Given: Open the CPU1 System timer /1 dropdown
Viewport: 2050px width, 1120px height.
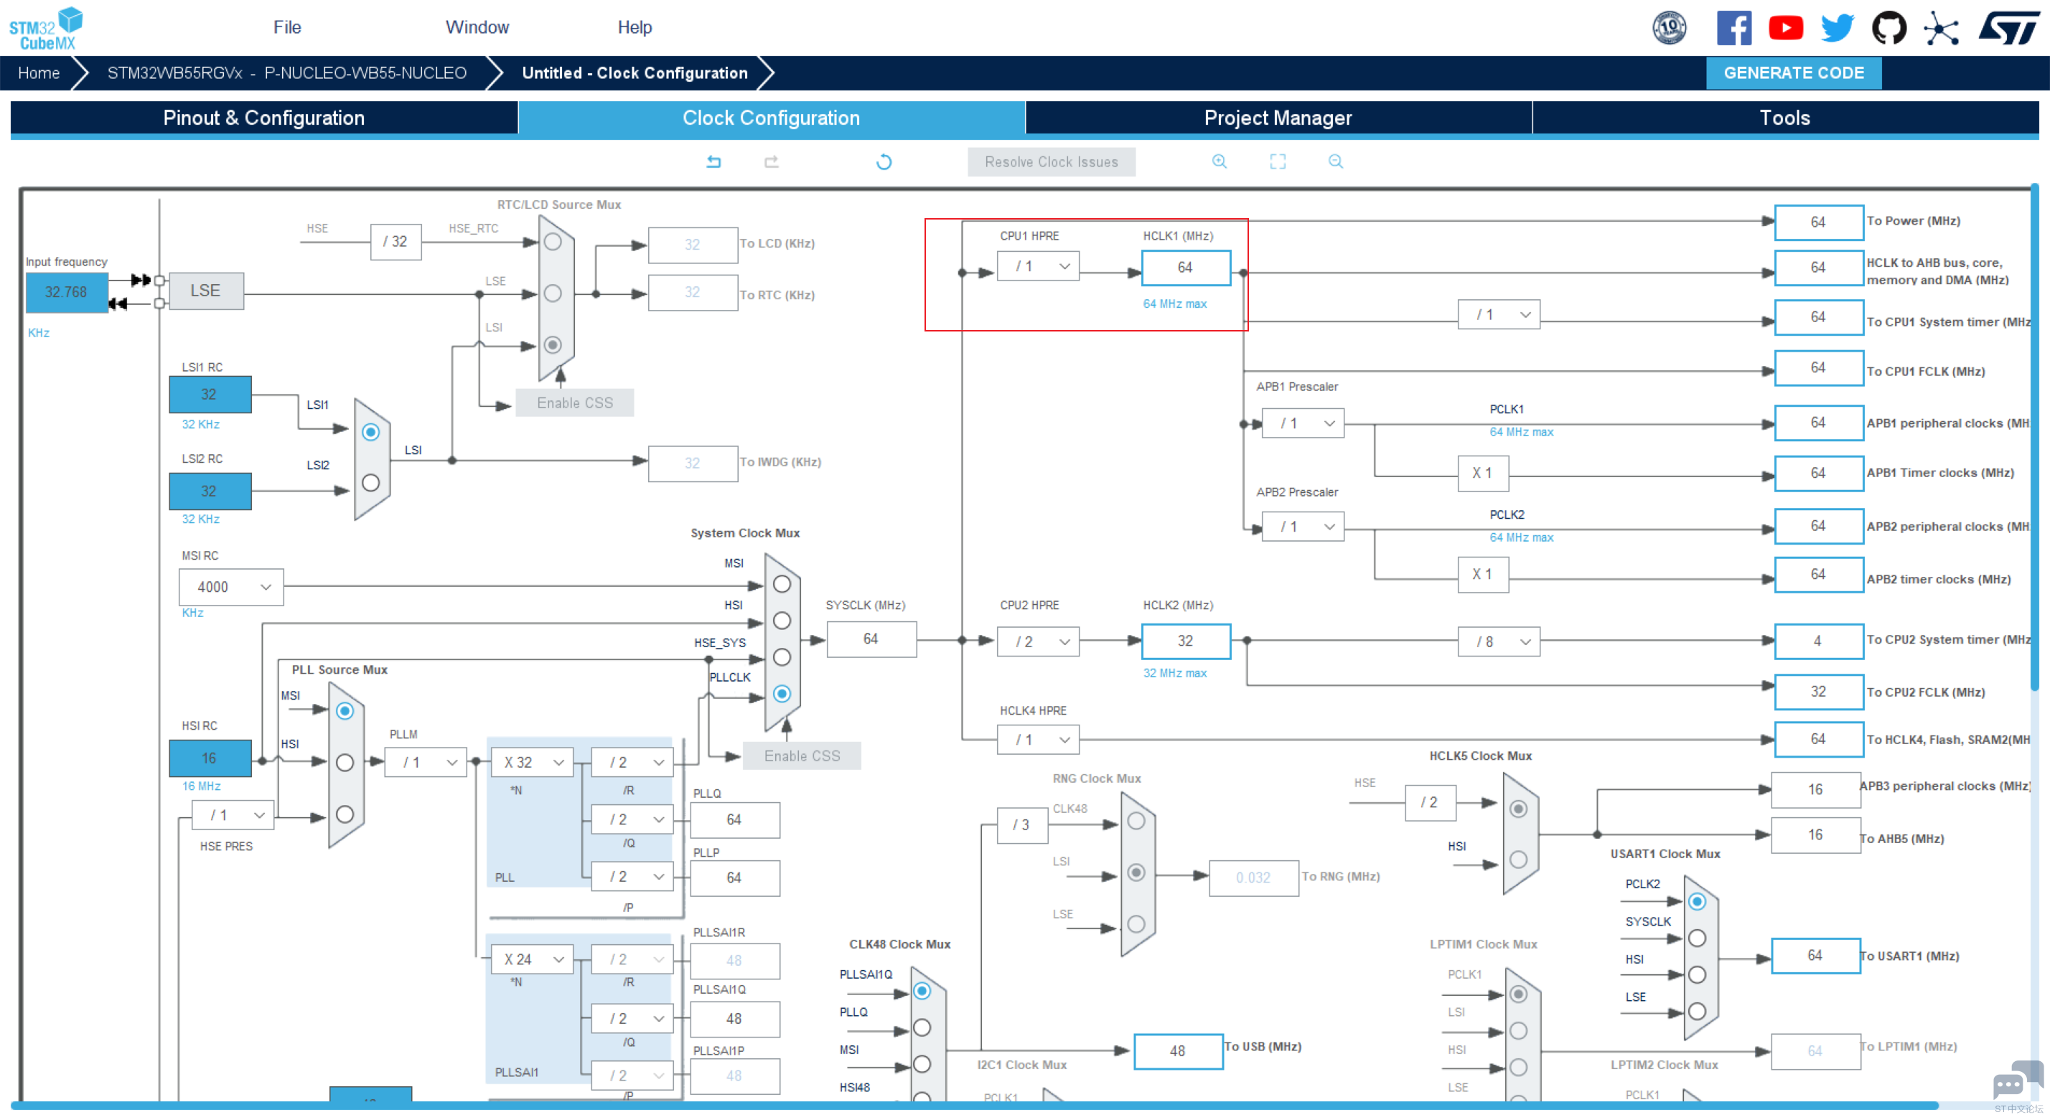Looking at the screenshot, I should [1499, 315].
